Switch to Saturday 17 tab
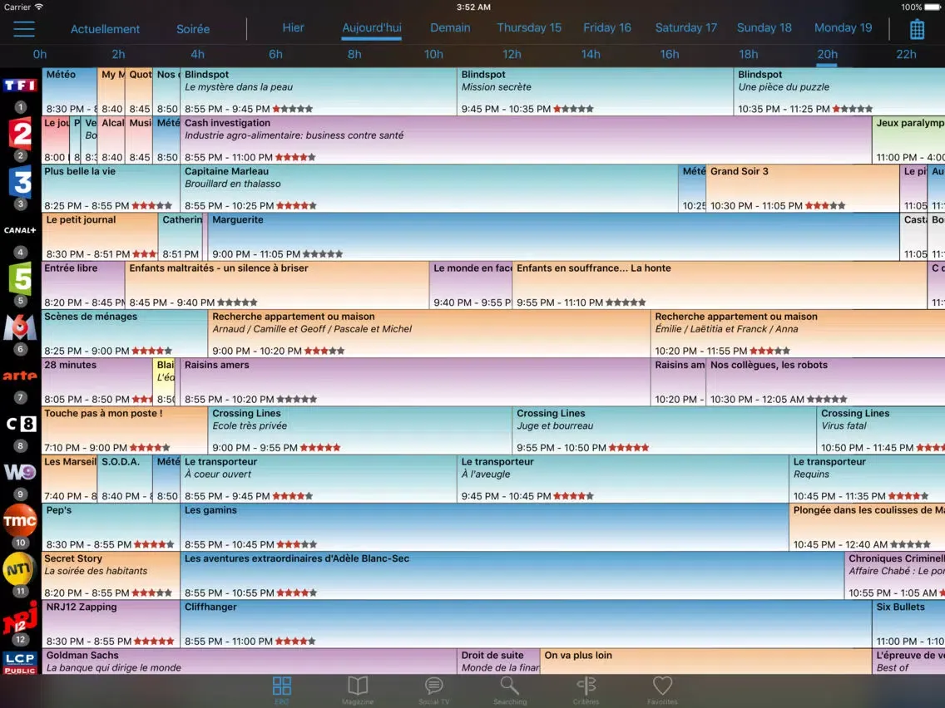 click(685, 27)
